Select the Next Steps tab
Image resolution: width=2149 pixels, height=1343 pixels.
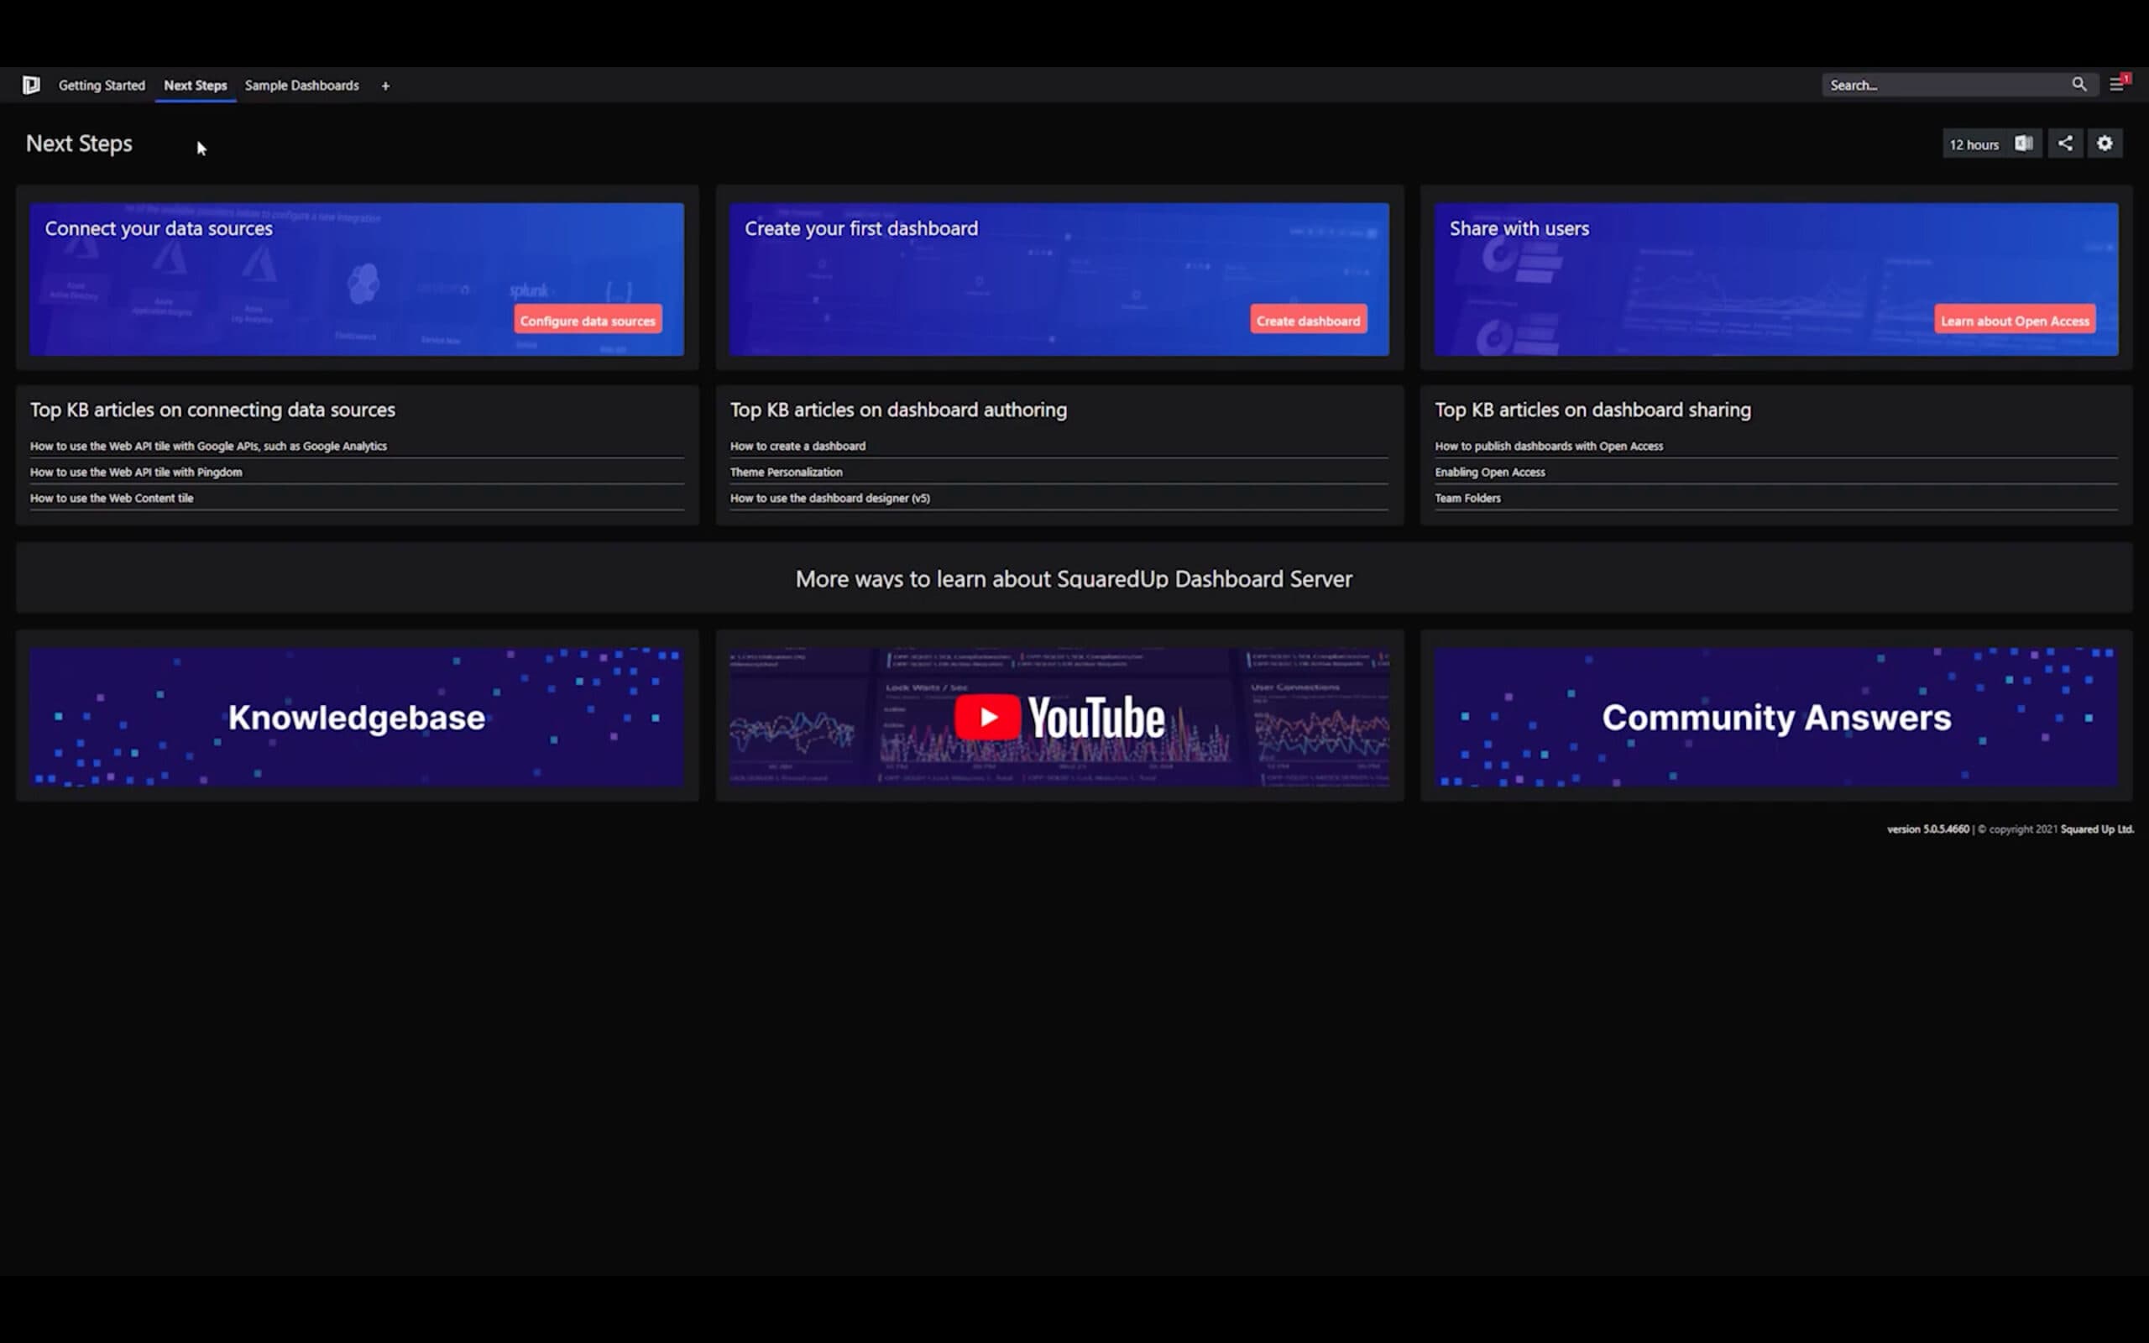point(196,86)
